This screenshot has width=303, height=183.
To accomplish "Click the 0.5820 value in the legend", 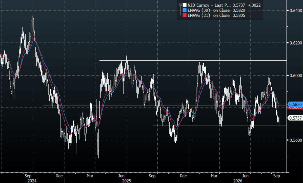I will [239, 10].
